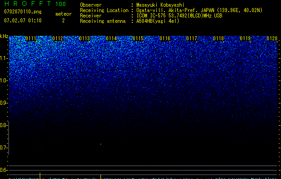Click the 0115 time marker
The height and width of the screenshot is (179, 281).
click(138, 38)
